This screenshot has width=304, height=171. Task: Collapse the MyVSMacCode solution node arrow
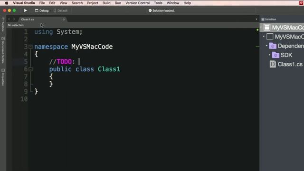(261, 27)
